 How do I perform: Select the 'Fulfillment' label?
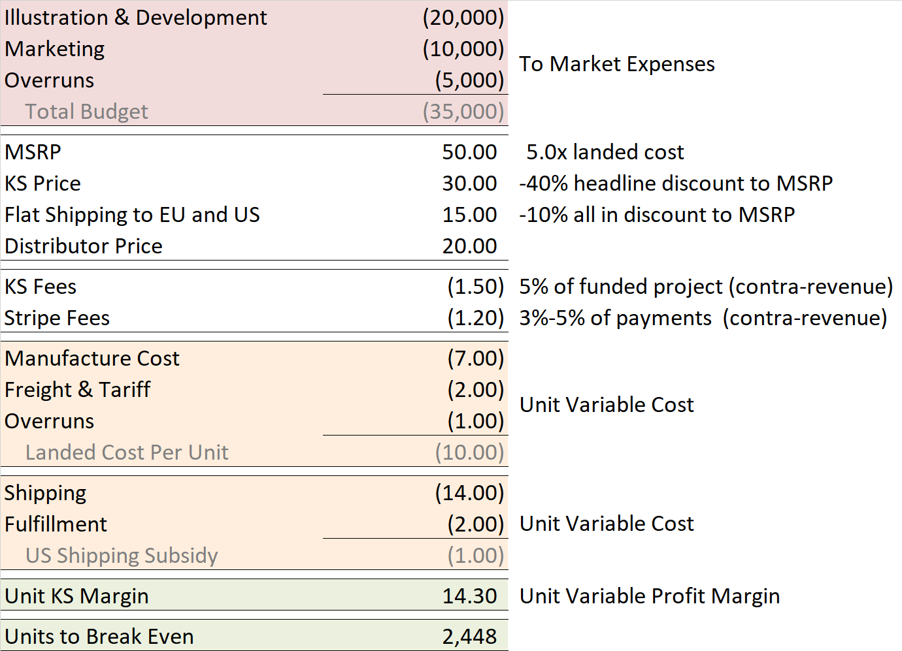56,524
